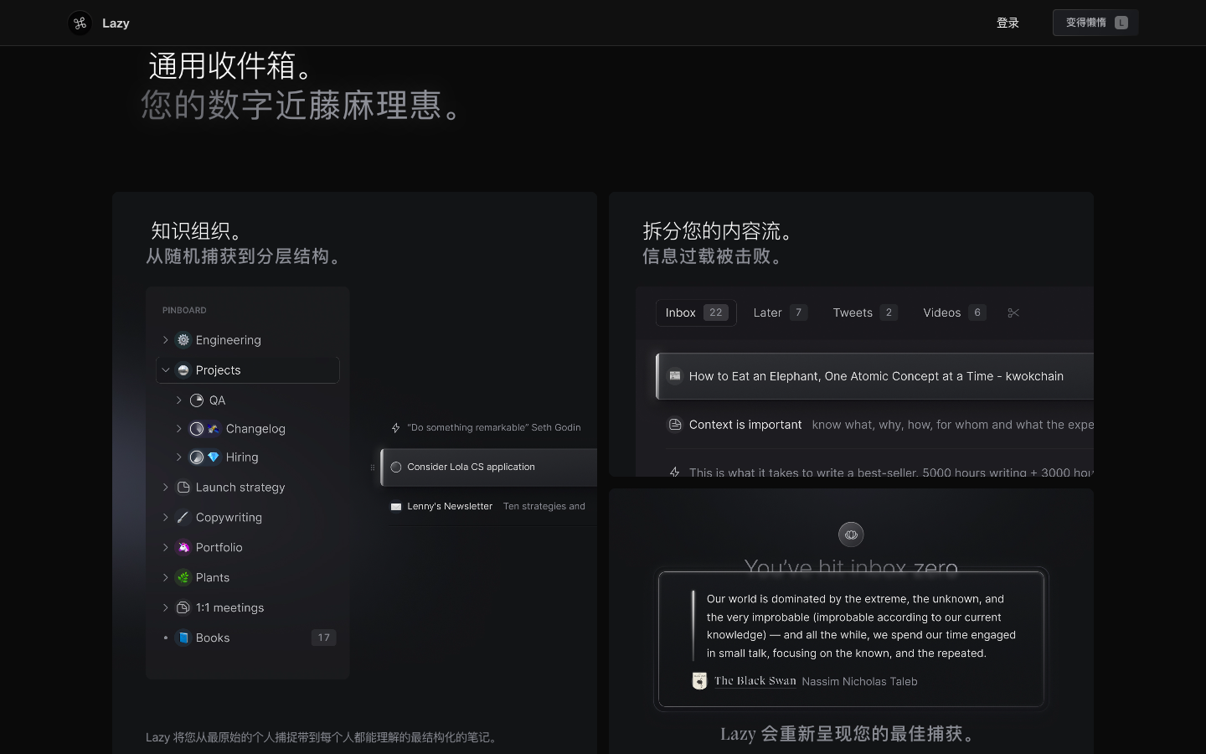Image resolution: width=1206 pixels, height=754 pixels.
Task: Click the PINBOARD section header
Action: click(184, 311)
